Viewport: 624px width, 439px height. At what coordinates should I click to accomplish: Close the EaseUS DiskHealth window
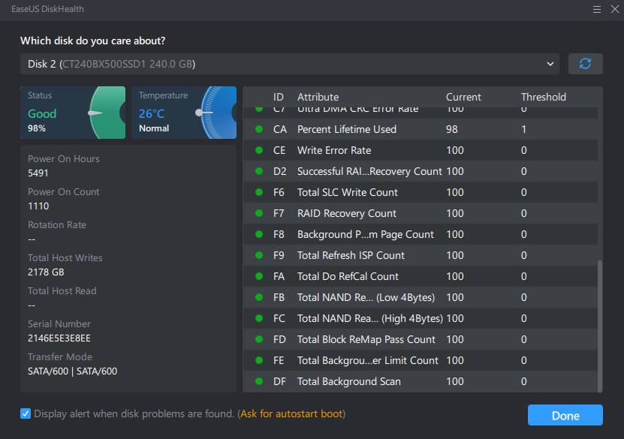click(x=615, y=9)
